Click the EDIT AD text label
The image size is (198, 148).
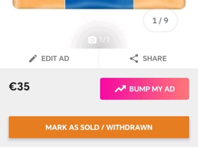pos(55,59)
